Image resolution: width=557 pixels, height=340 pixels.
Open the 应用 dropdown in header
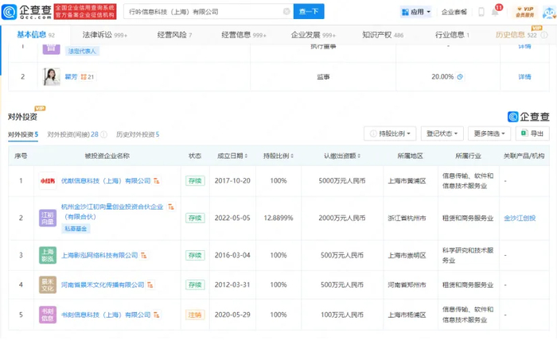(416, 12)
